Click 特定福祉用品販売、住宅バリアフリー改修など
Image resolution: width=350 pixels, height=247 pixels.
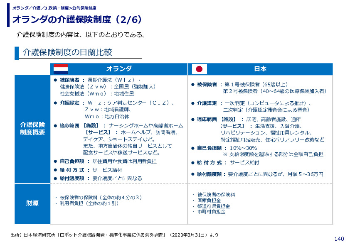(x=272, y=140)
